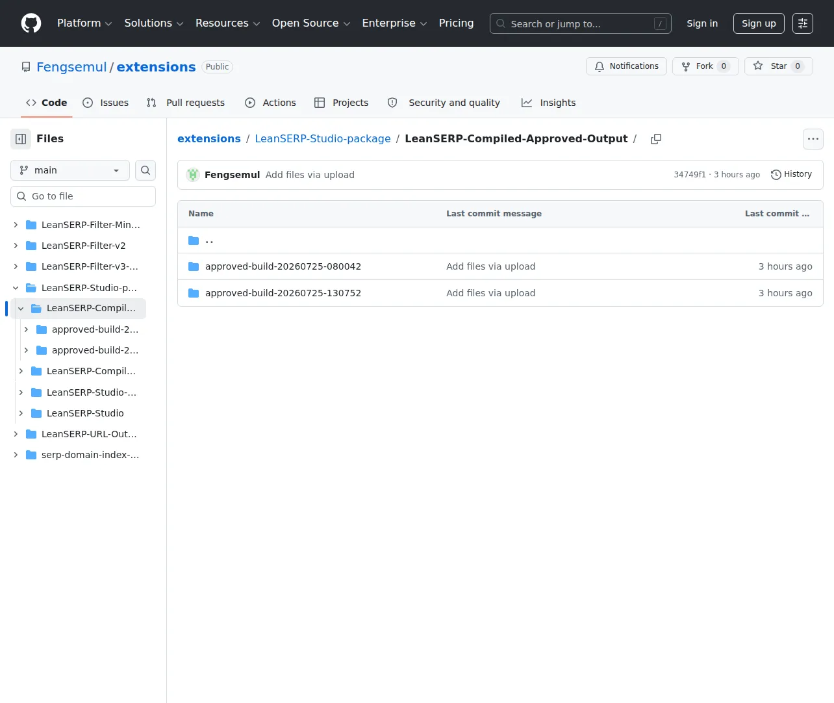Go up to parent directory link
Screen dimensions: 834x703
(x=209, y=240)
